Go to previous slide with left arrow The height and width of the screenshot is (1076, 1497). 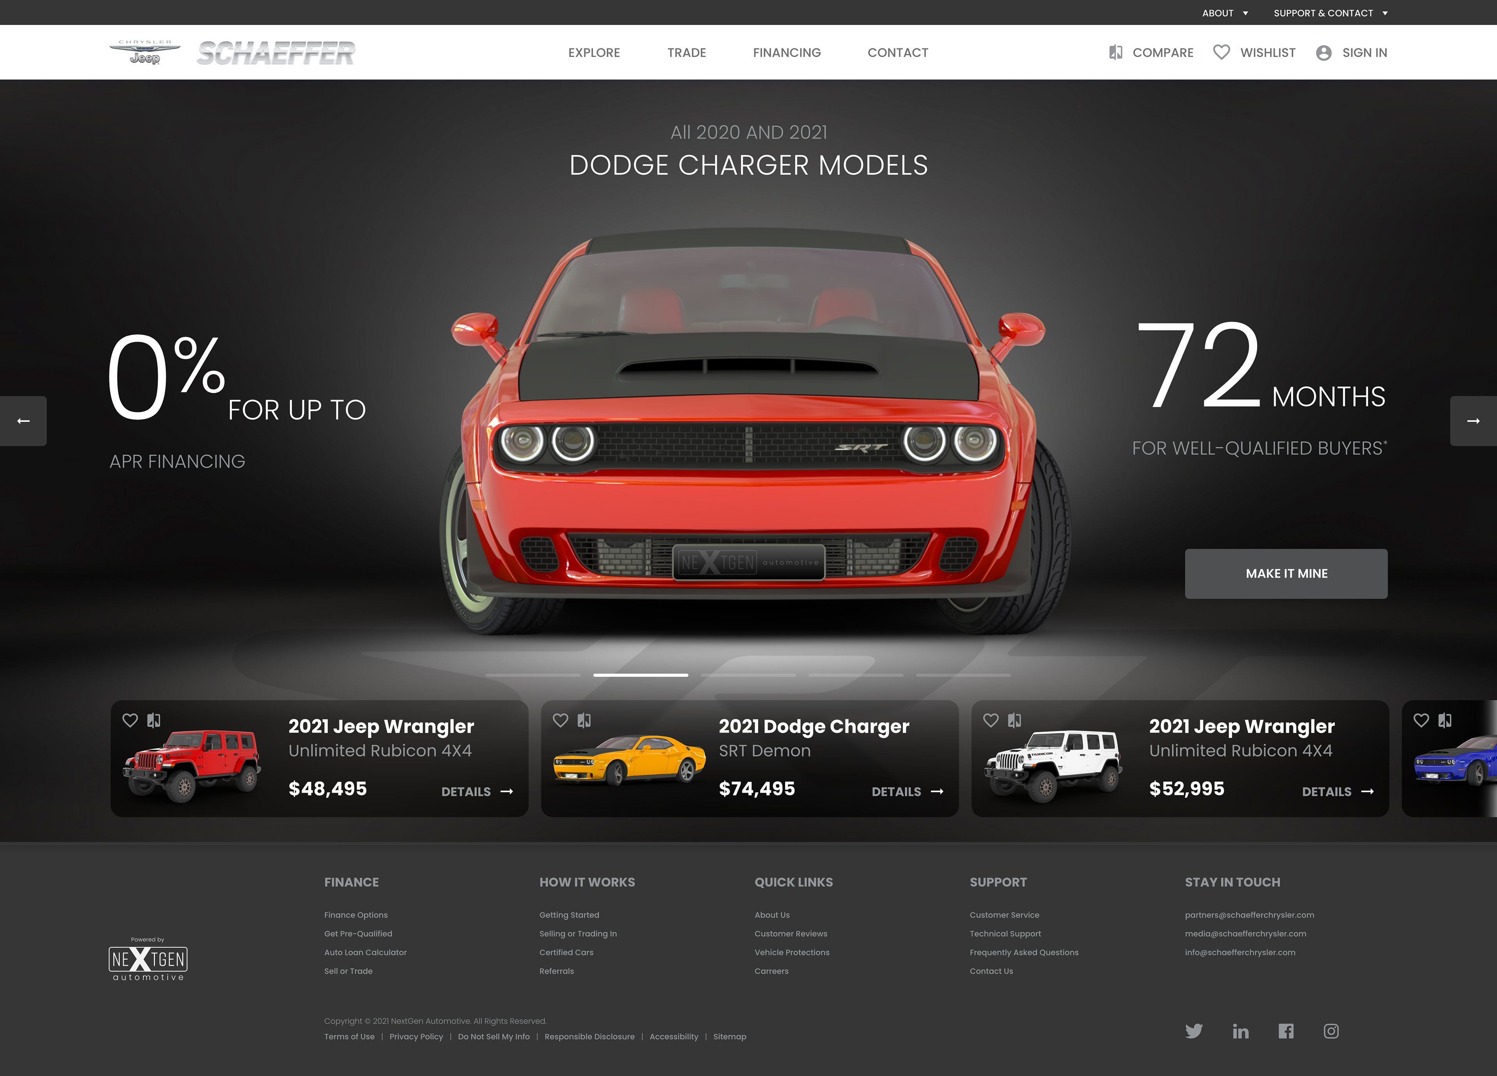23,421
